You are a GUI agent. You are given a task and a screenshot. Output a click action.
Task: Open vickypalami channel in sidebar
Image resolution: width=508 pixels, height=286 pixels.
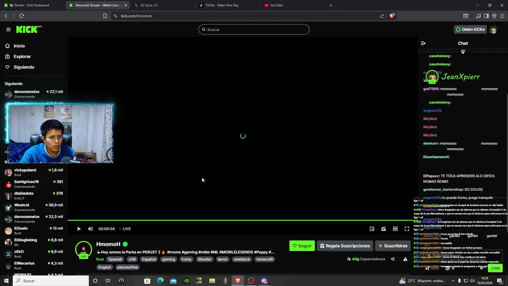[34, 172]
